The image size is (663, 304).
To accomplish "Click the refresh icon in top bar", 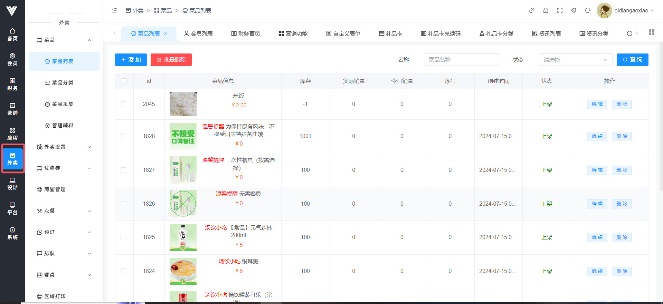I will [588, 10].
